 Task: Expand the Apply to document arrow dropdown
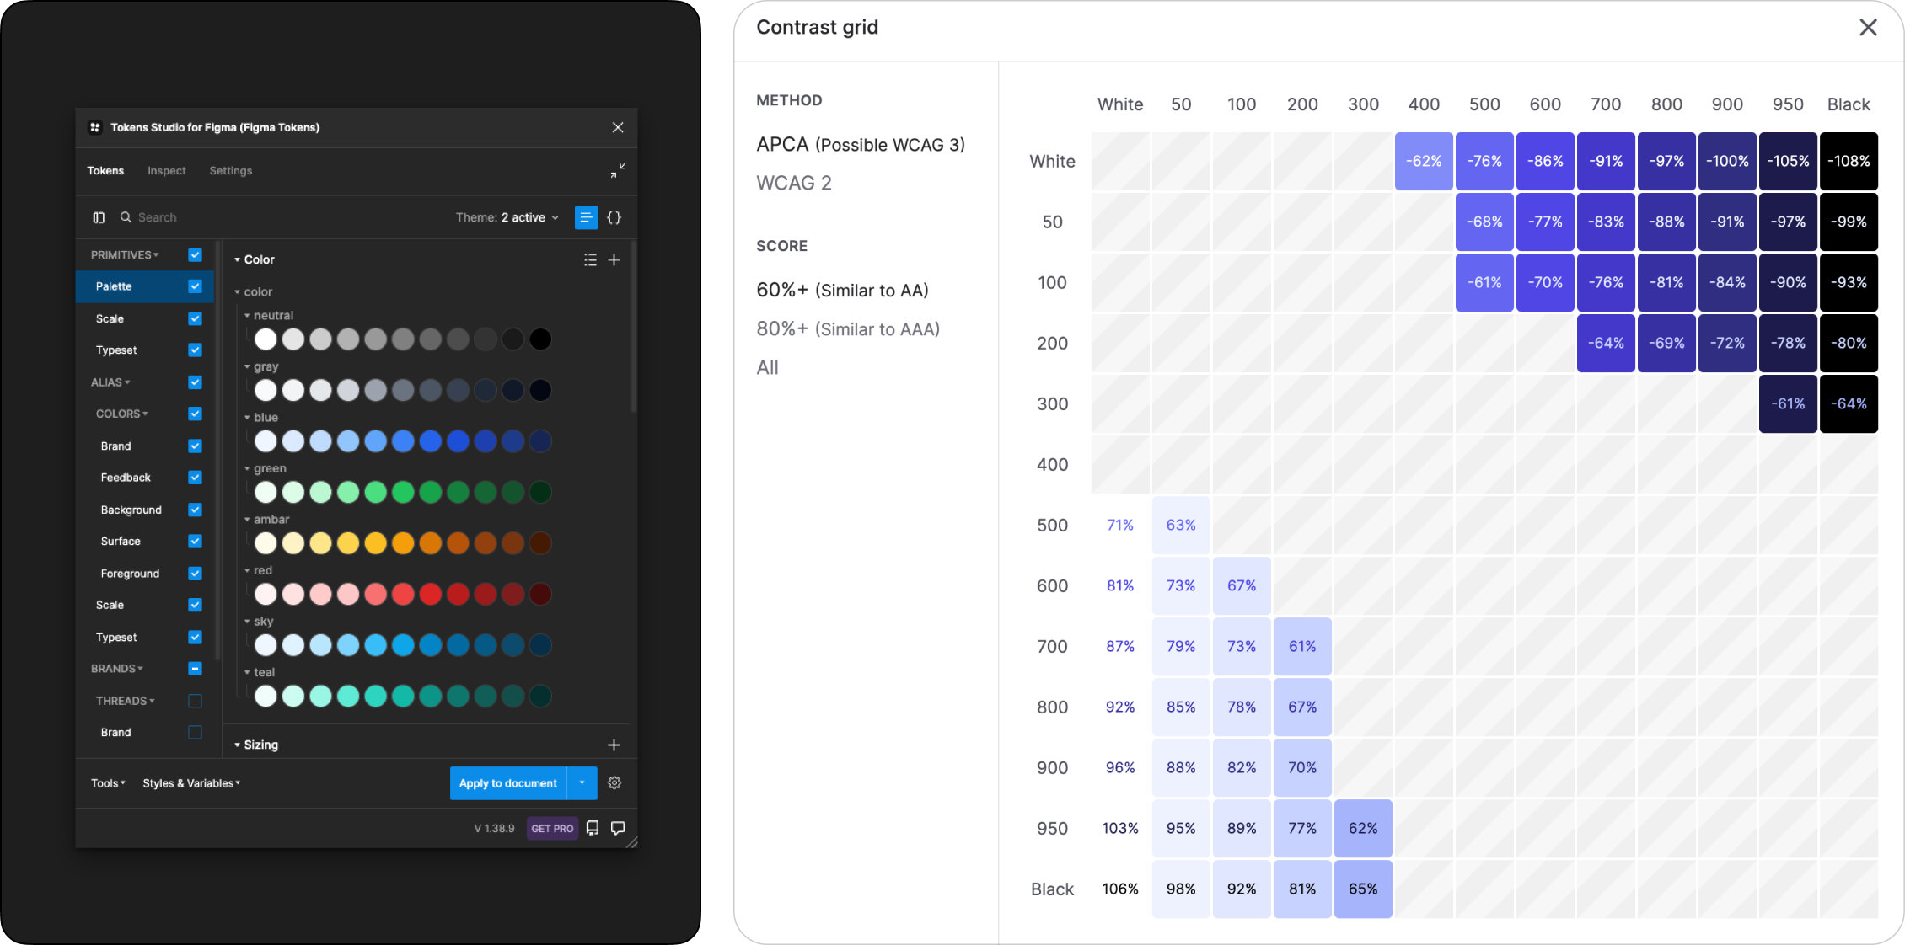point(582,782)
